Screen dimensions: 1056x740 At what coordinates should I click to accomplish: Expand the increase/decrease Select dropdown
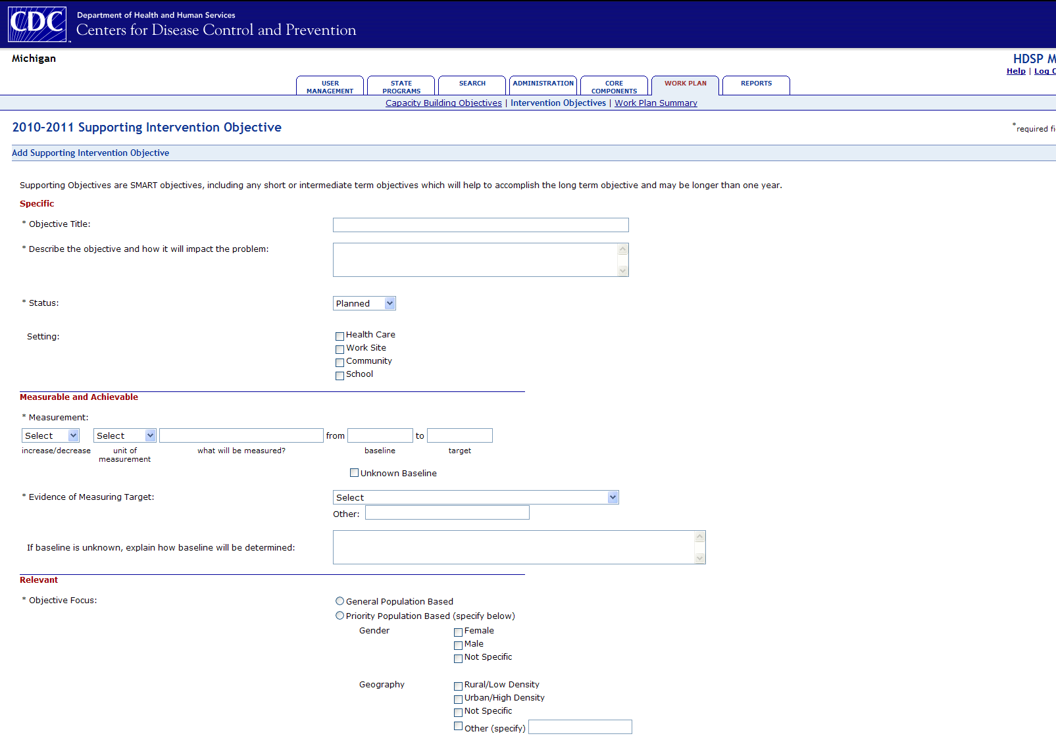click(x=51, y=435)
